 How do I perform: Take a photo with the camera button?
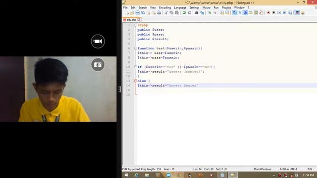(98, 65)
